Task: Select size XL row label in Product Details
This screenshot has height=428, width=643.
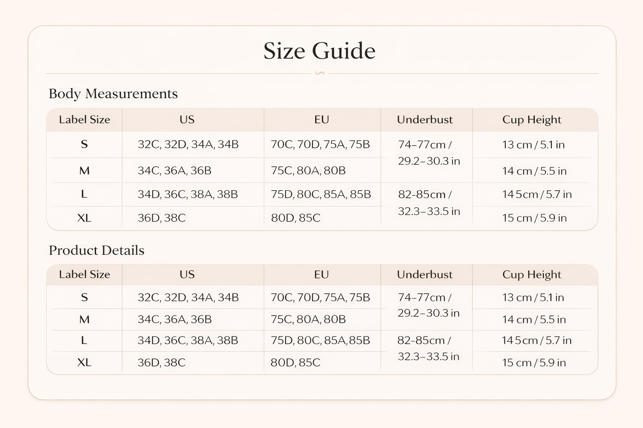Action: pos(84,362)
